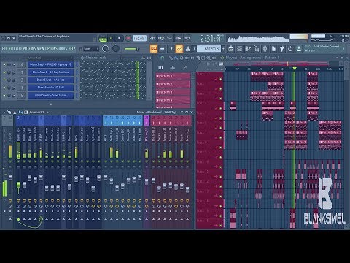Open the browser view icon
Image resolution: width=350 pixels, height=263 pixels.
click(257, 49)
